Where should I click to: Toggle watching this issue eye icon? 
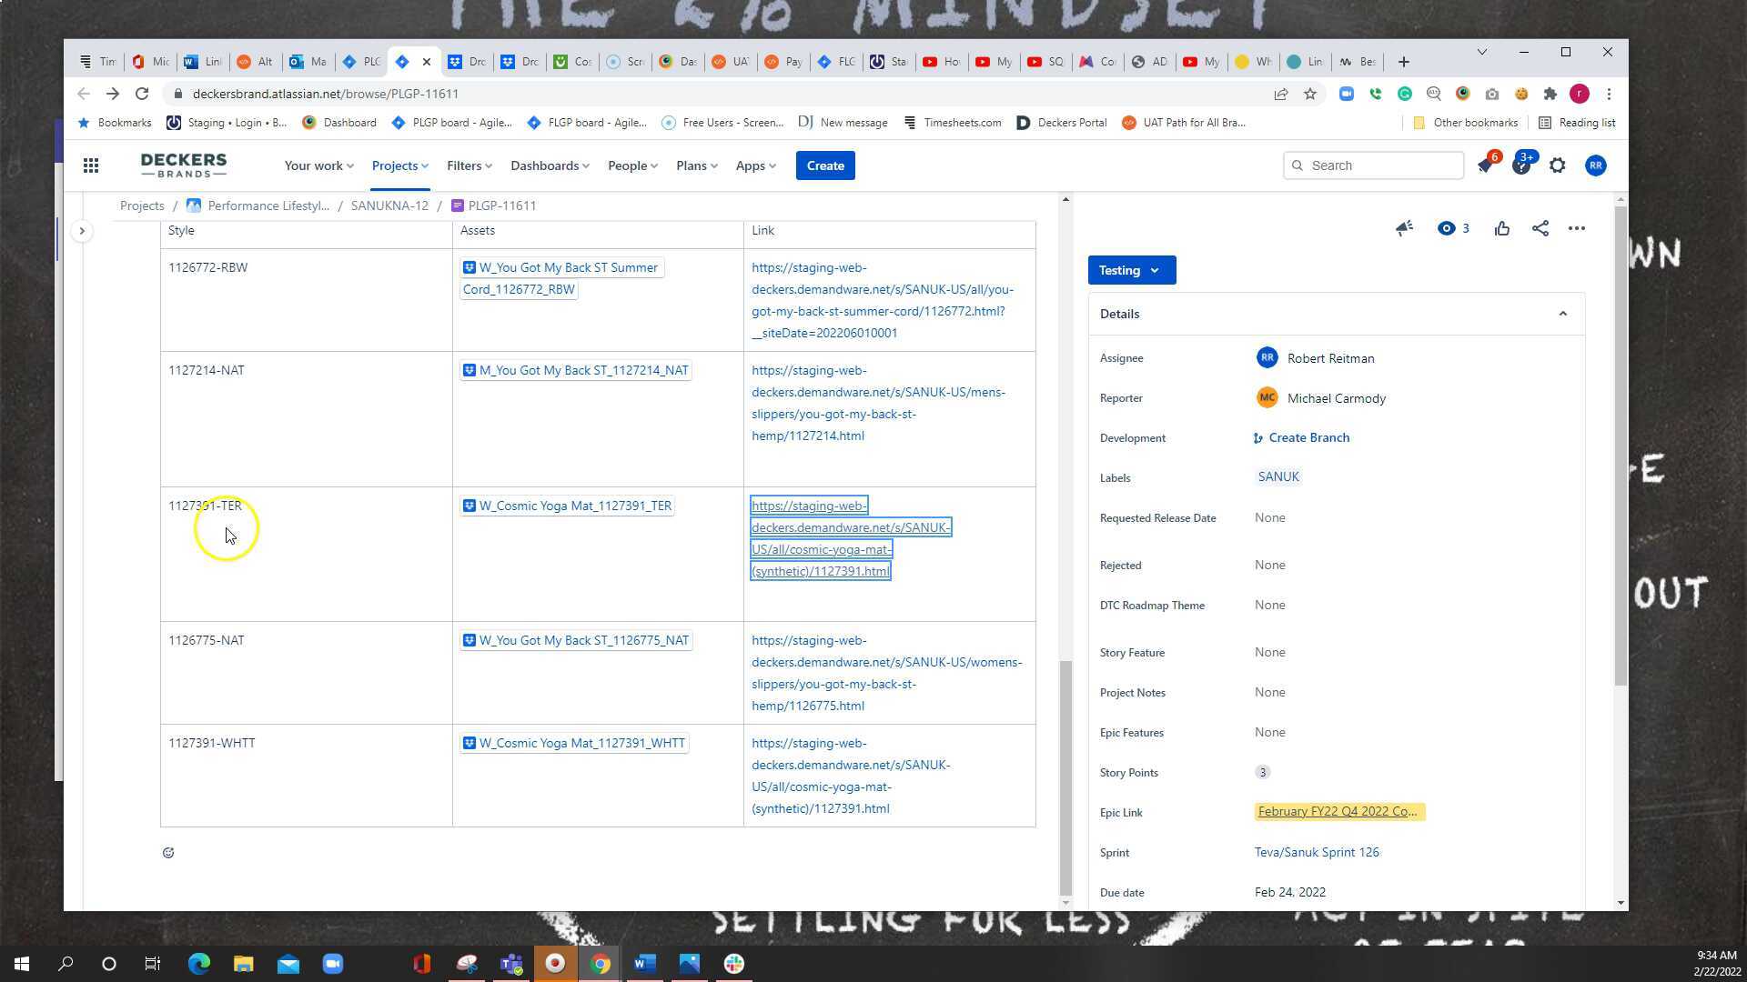click(1447, 228)
